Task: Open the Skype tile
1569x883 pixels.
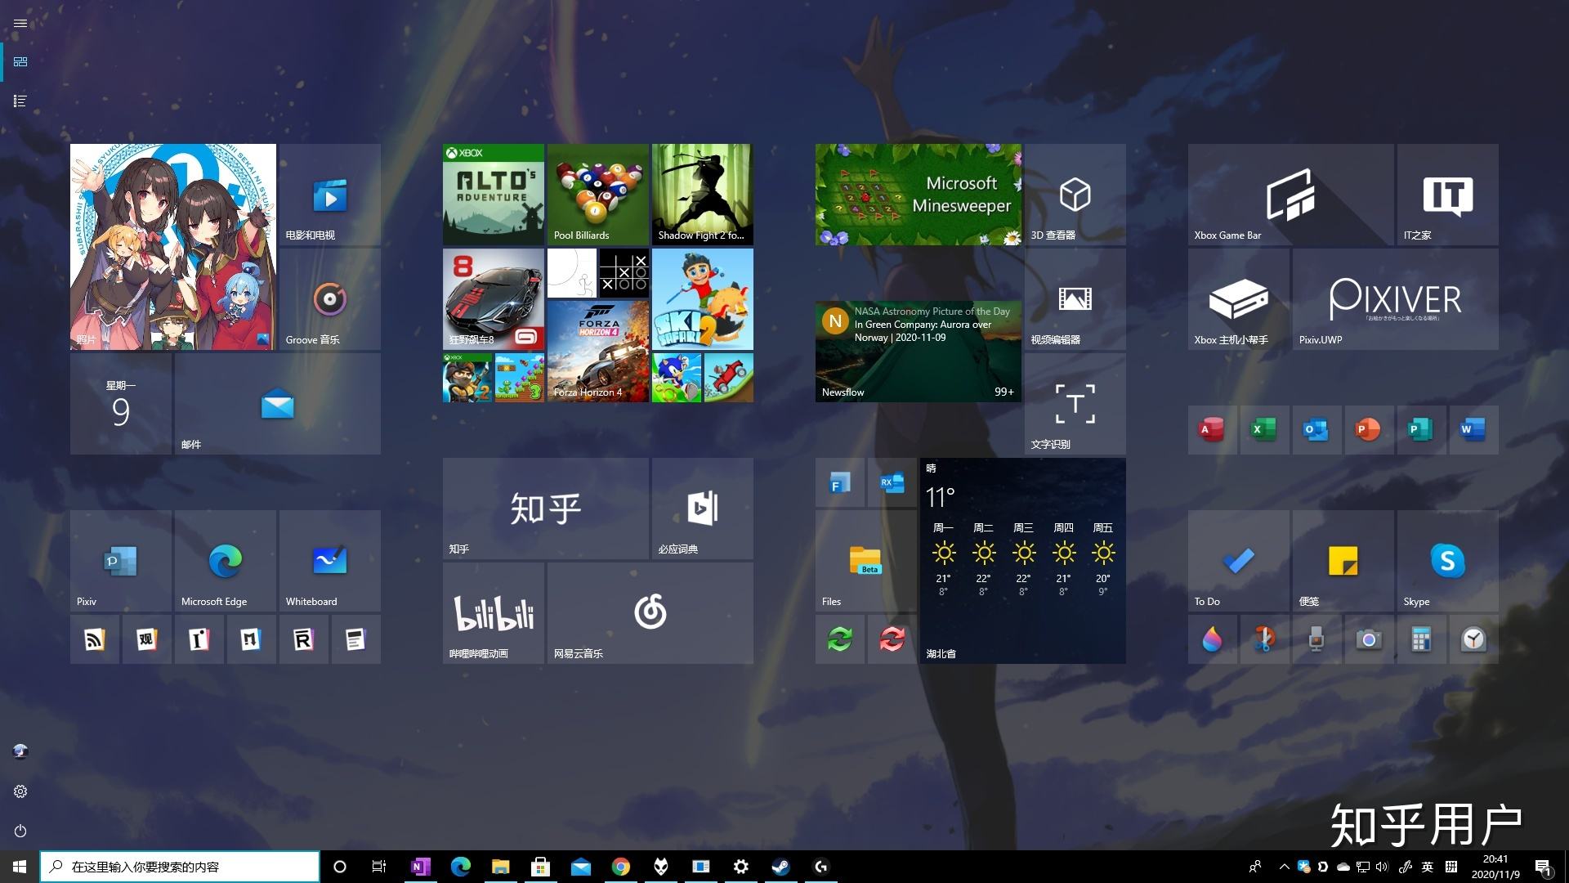Action: coord(1447,561)
